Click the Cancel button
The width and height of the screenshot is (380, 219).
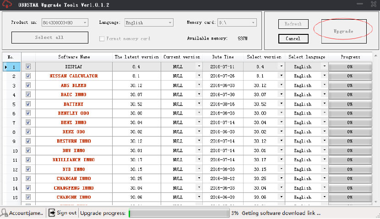tap(293, 38)
